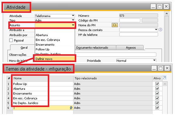Select the Em esc. Cobrança name cell

pyautogui.click(x=43, y=98)
